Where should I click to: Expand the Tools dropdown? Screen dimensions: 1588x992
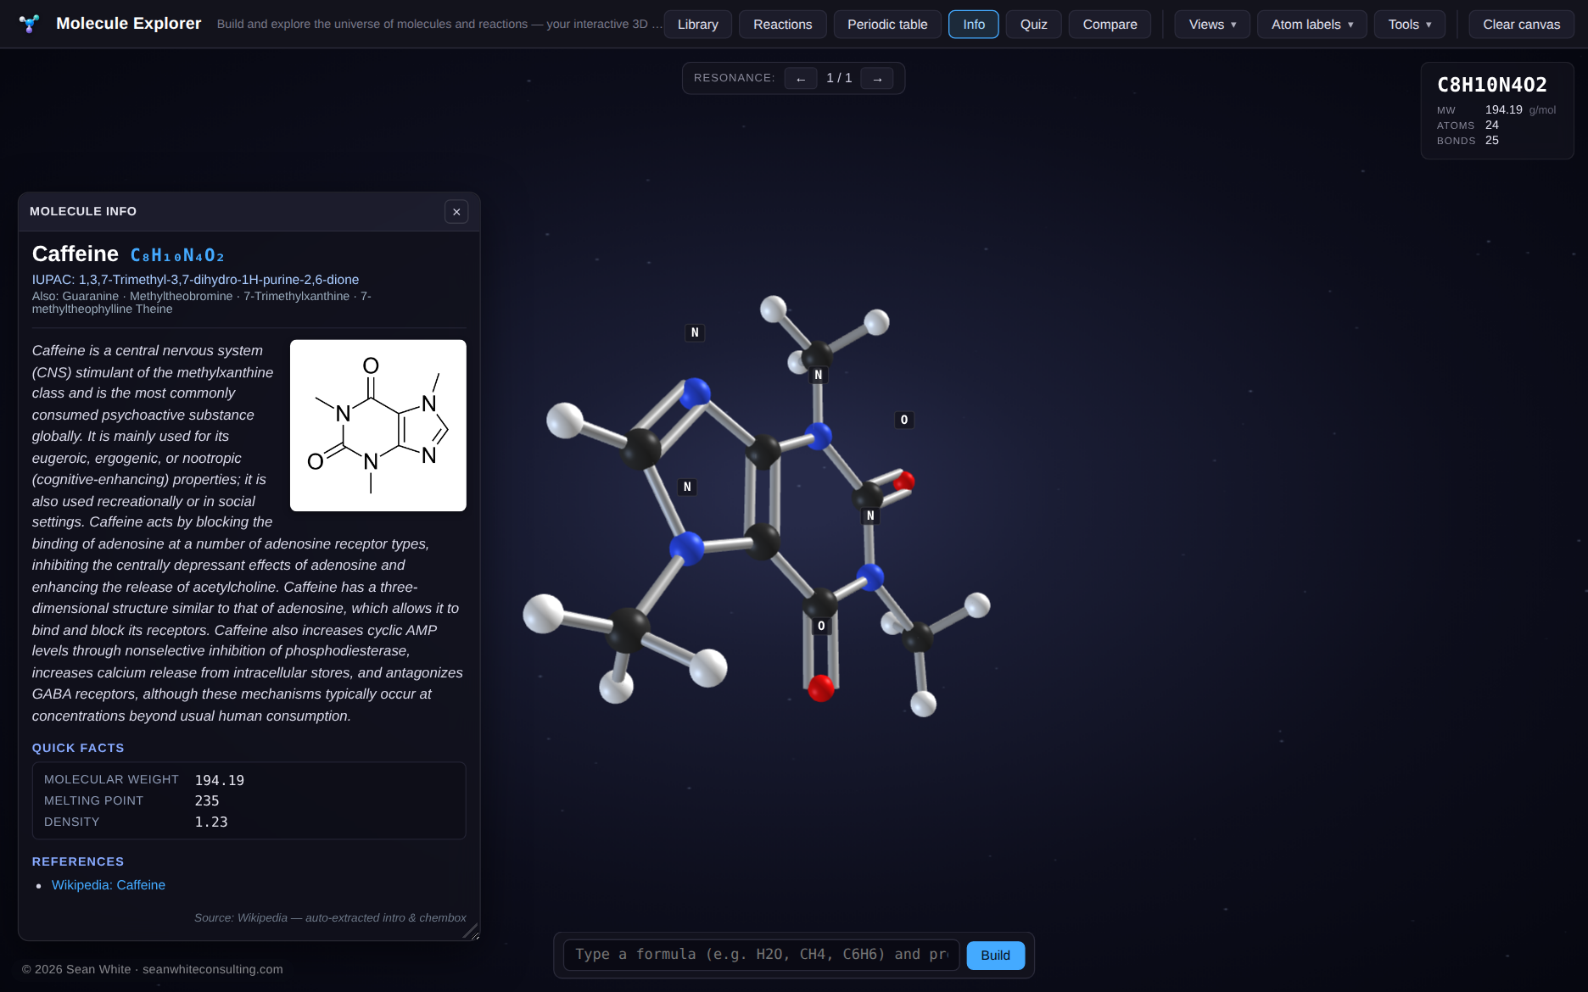(x=1410, y=25)
